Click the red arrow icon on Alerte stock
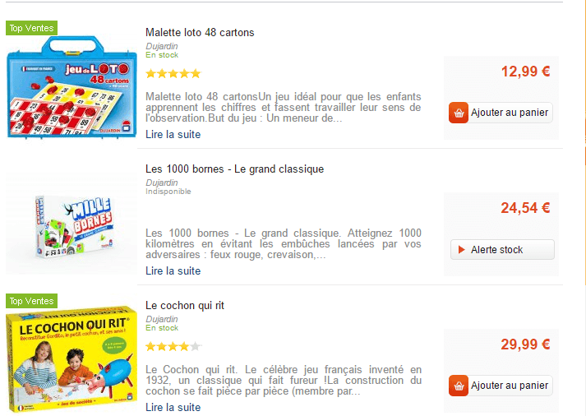The width and height of the screenshot is (586, 416). coord(462,250)
